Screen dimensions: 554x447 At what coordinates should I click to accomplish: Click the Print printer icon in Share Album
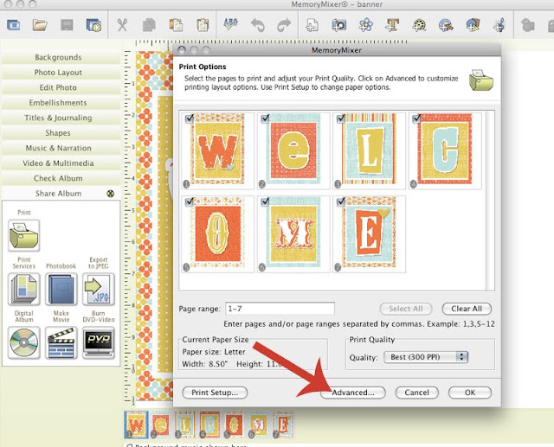(23, 235)
